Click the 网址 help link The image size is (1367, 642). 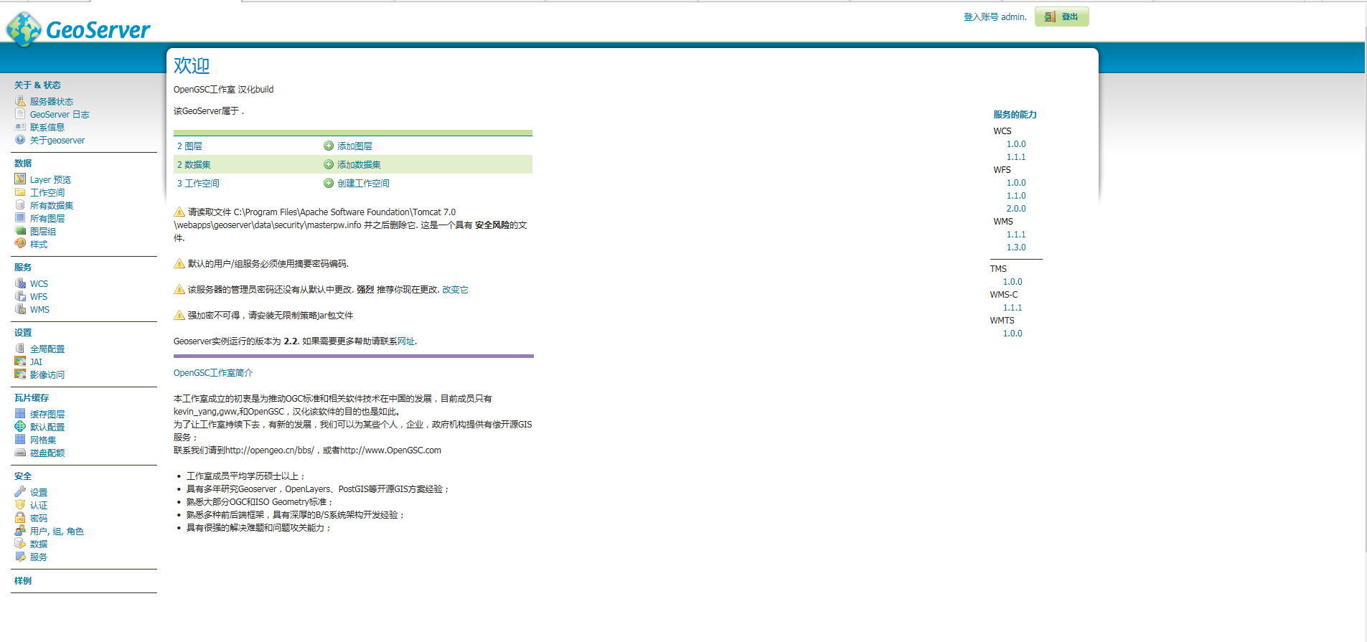tap(406, 341)
